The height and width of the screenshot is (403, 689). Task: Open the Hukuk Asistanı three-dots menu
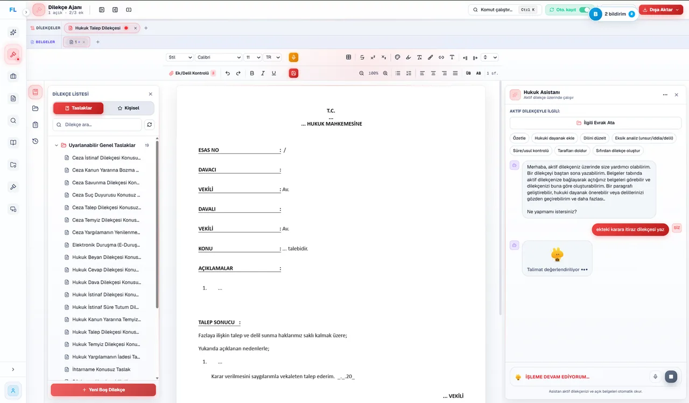tap(665, 95)
